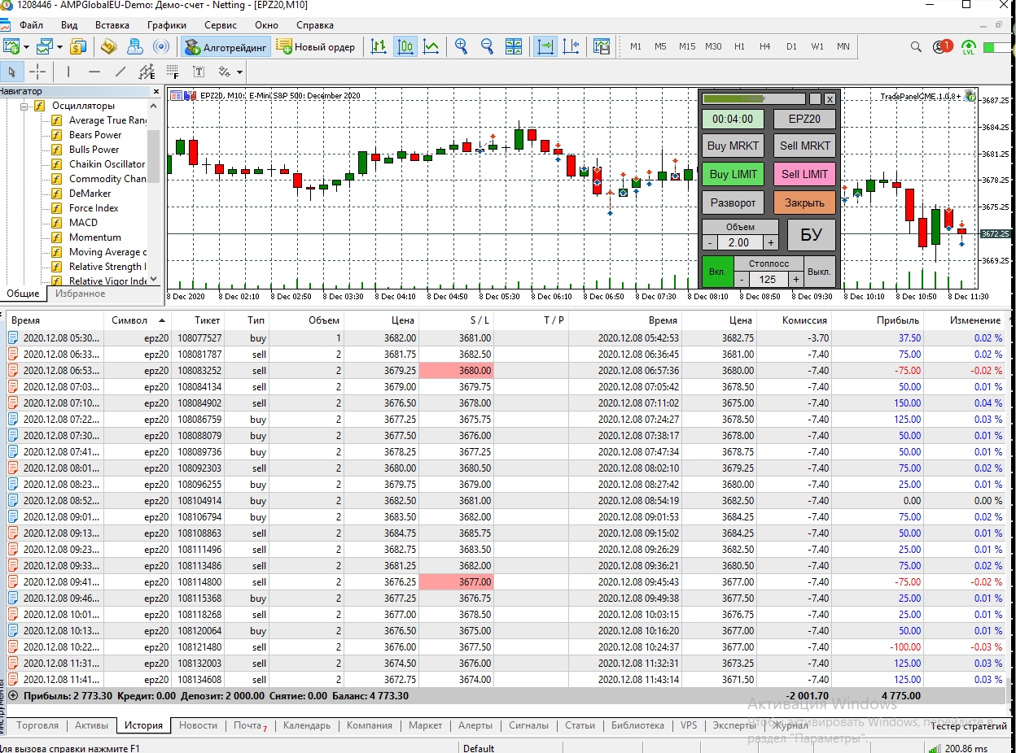Open the Файл menu
This screenshot has height=753, width=1016.
pyautogui.click(x=31, y=25)
